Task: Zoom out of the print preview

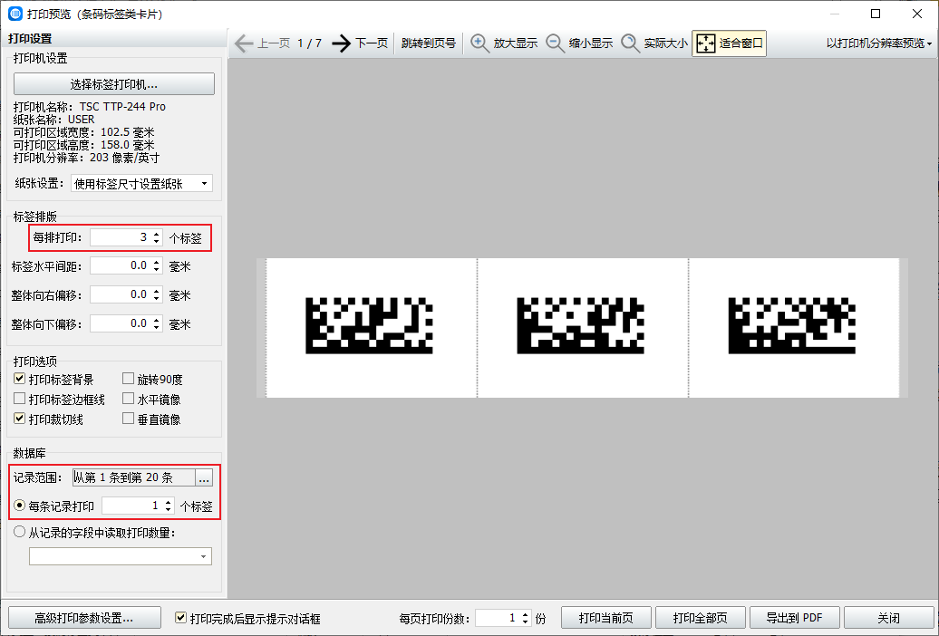Action: 580,42
